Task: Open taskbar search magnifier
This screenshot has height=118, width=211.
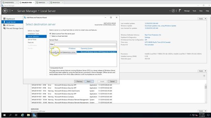Action: [10, 115]
